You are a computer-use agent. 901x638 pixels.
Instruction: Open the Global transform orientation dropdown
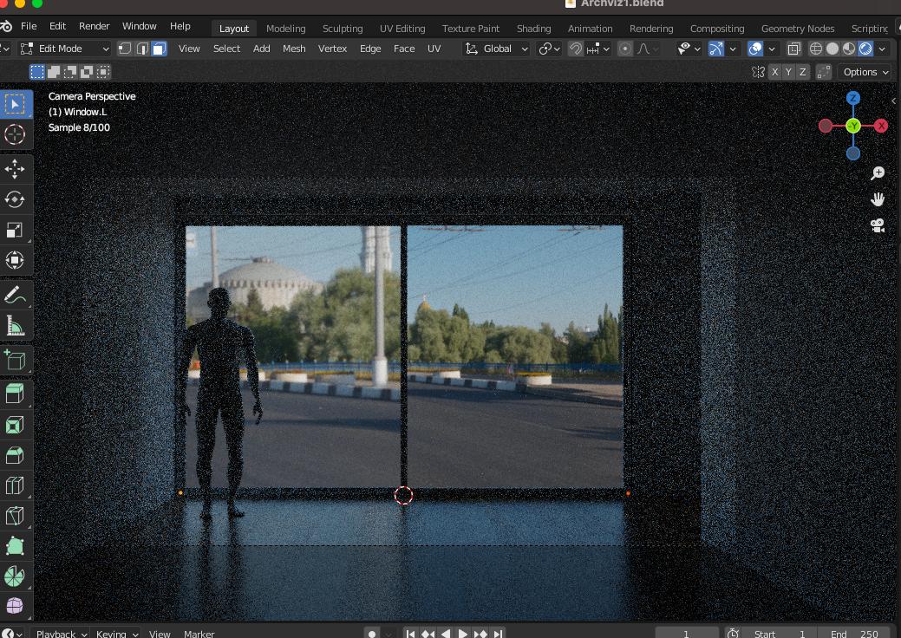coord(494,49)
